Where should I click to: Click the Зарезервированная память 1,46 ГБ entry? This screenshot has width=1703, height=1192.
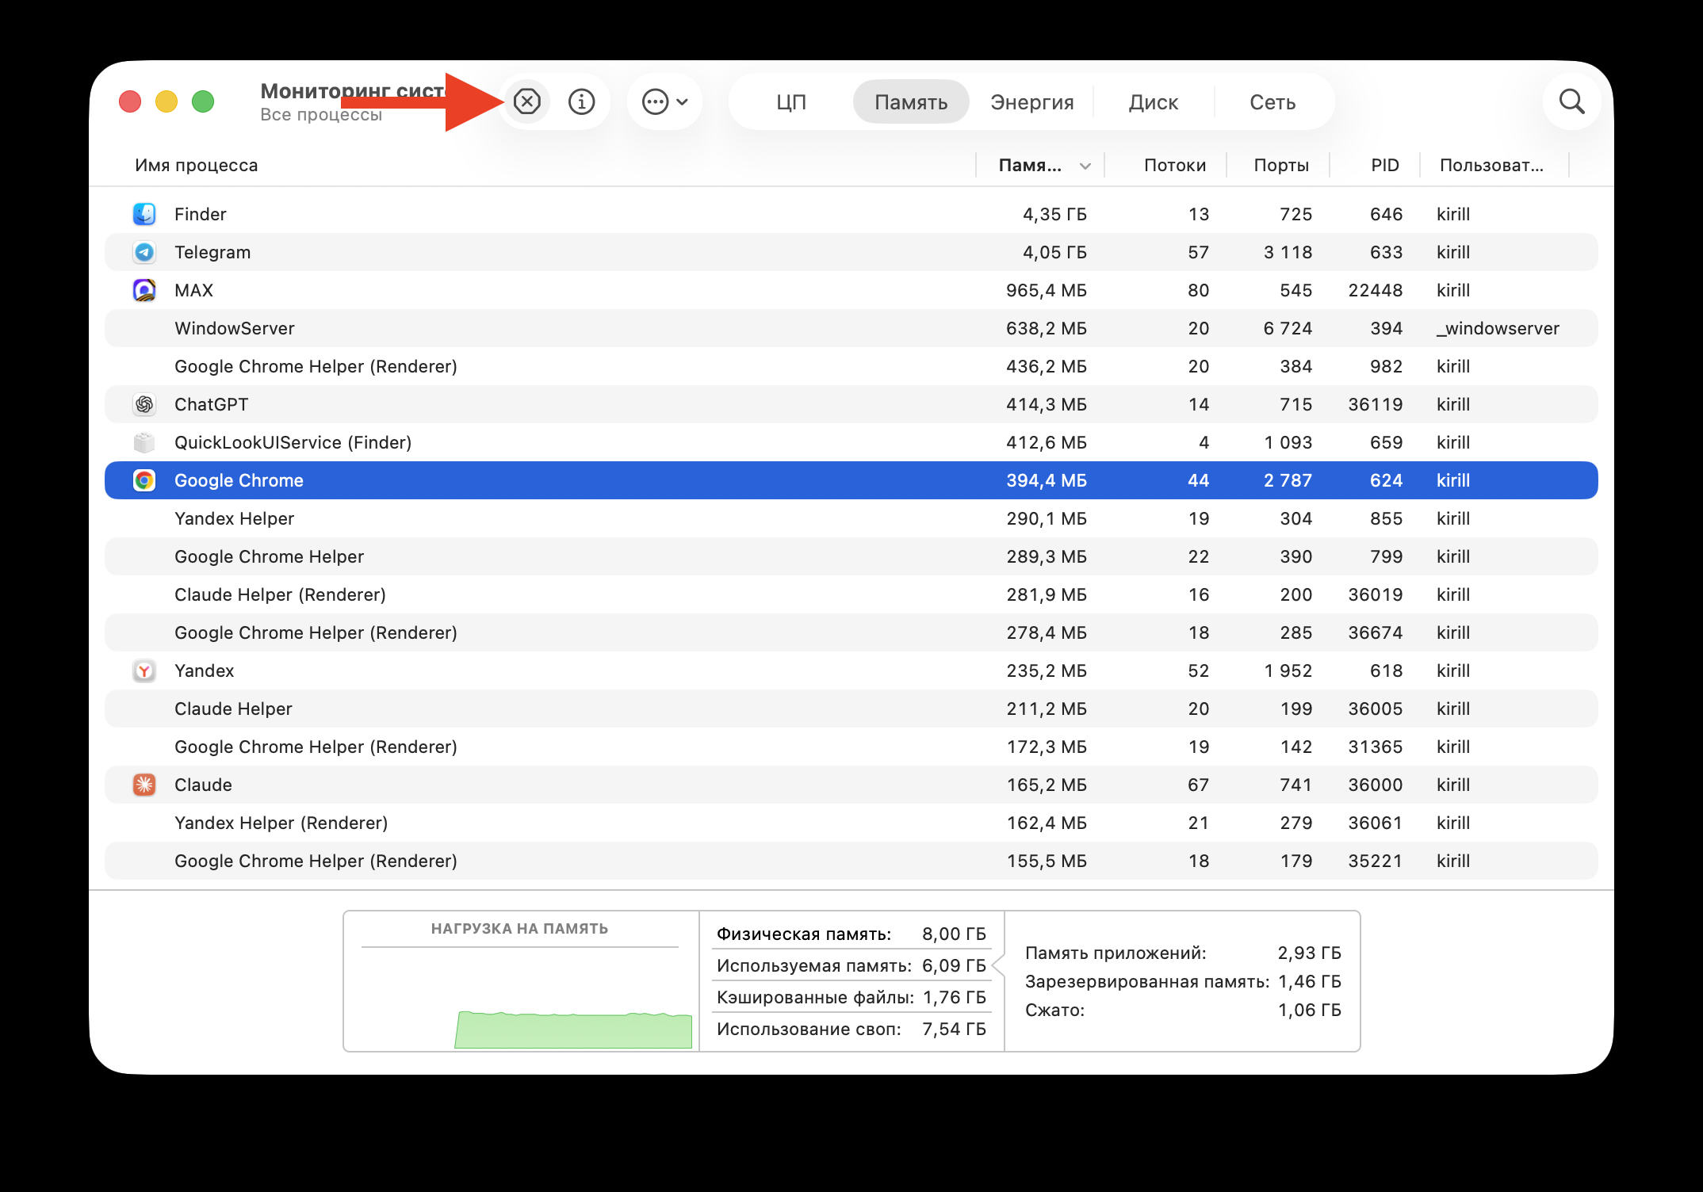pyautogui.click(x=1183, y=981)
